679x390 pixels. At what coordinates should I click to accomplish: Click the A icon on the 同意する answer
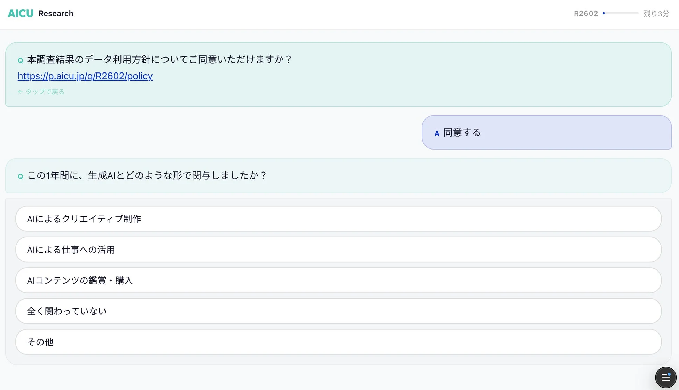point(437,133)
